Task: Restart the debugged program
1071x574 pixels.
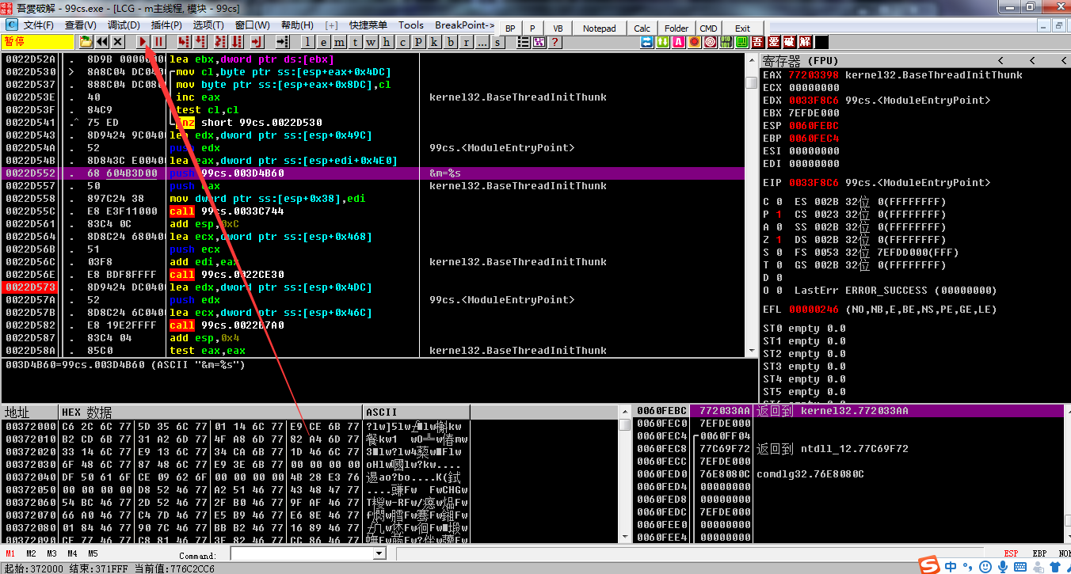Action: pyautogui.click(x=101, y=42)
